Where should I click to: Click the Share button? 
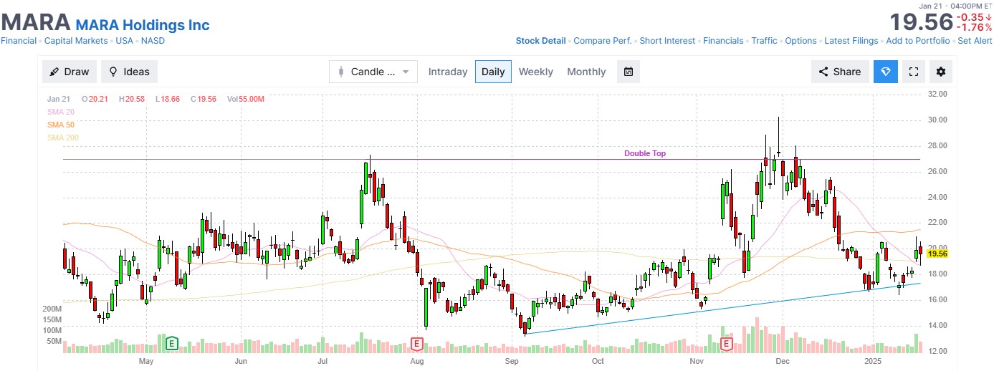coord(840,72)
